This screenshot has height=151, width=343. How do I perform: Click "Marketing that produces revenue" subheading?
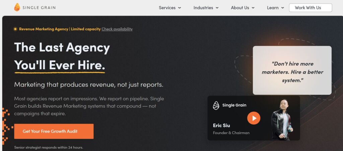[88, 85]
